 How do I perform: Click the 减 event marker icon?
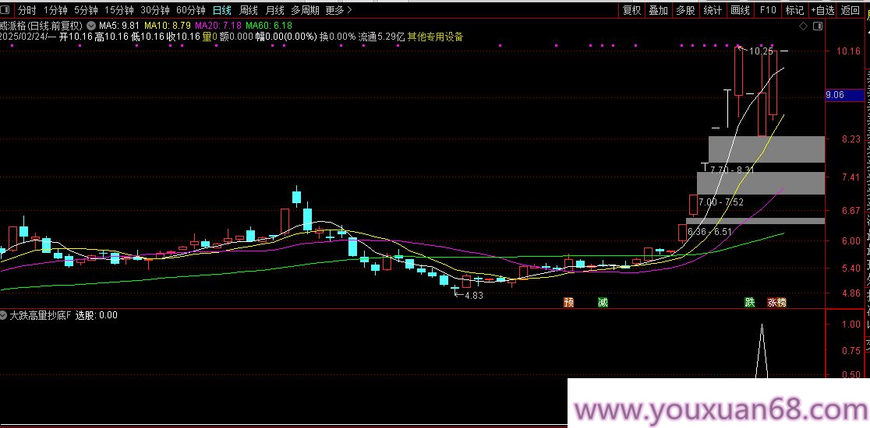(603, 302)
